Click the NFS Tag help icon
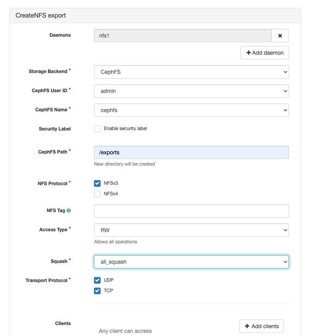 pos(69,211)
